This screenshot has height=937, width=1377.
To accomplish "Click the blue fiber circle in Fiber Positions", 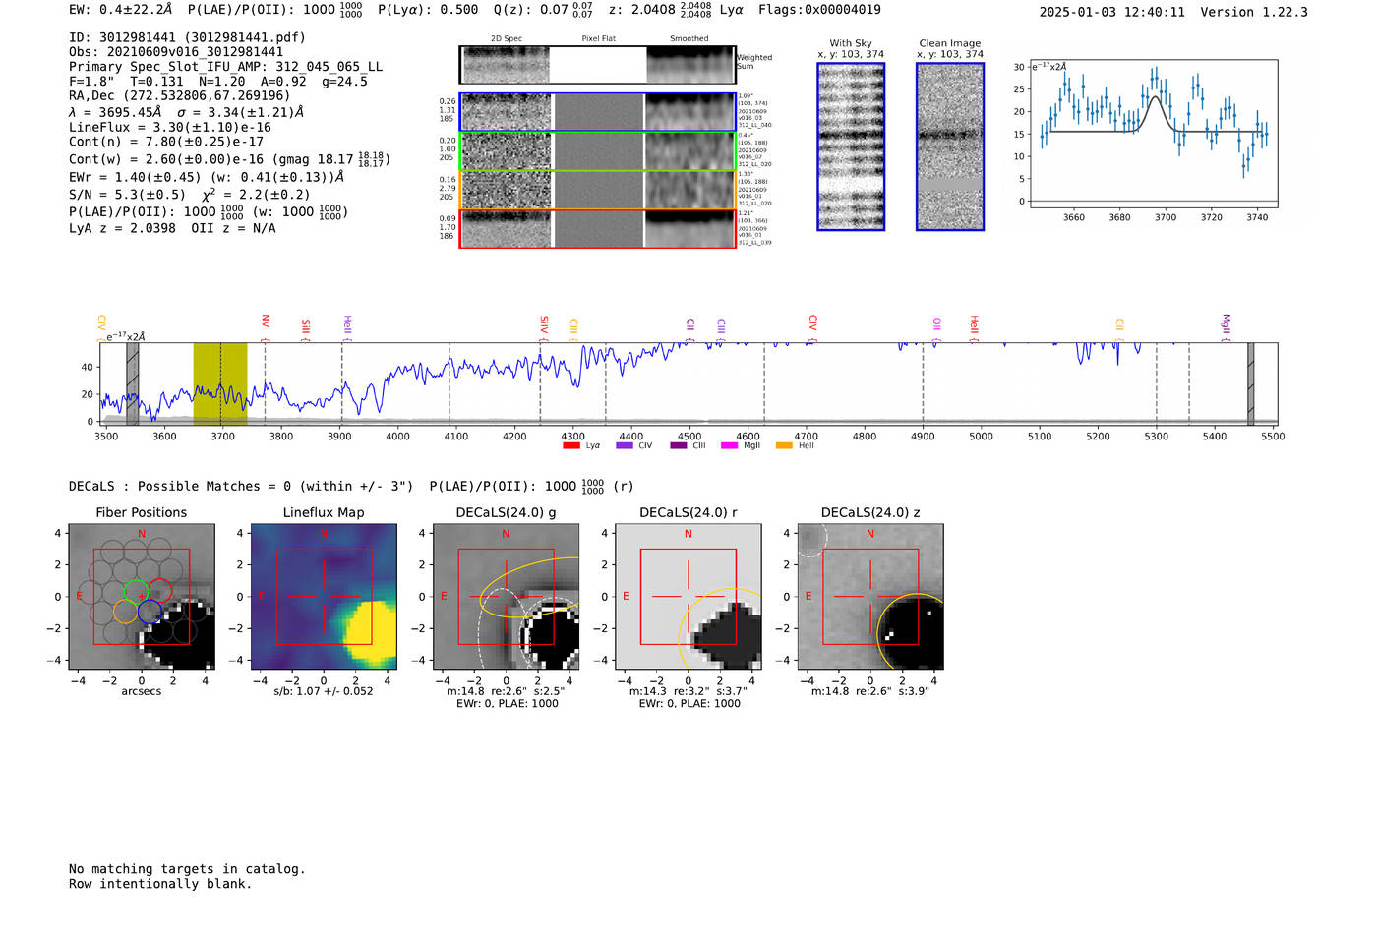I will pos(150,612).
